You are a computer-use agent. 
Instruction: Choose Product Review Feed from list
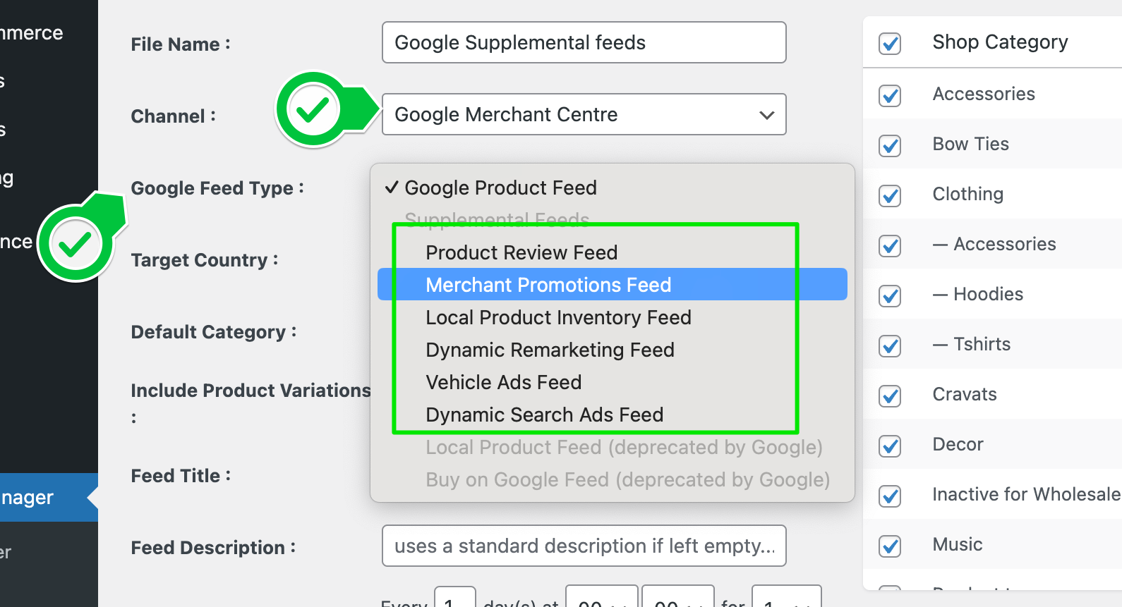[x=521, y=252]
